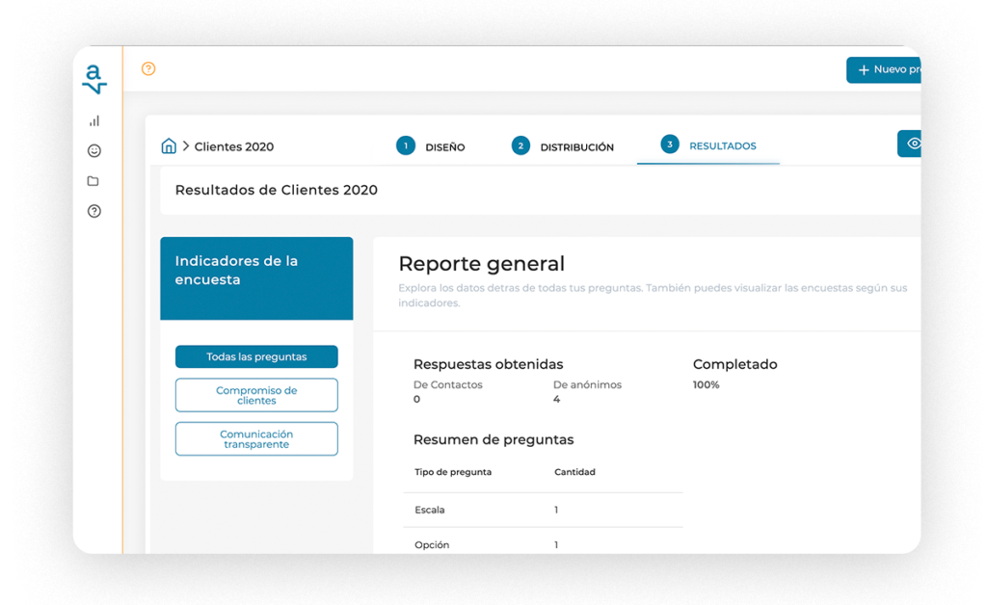Click the app logo above the sidebar
The height and width of the screenshot is (605, 987).
[x=93, y=78]
